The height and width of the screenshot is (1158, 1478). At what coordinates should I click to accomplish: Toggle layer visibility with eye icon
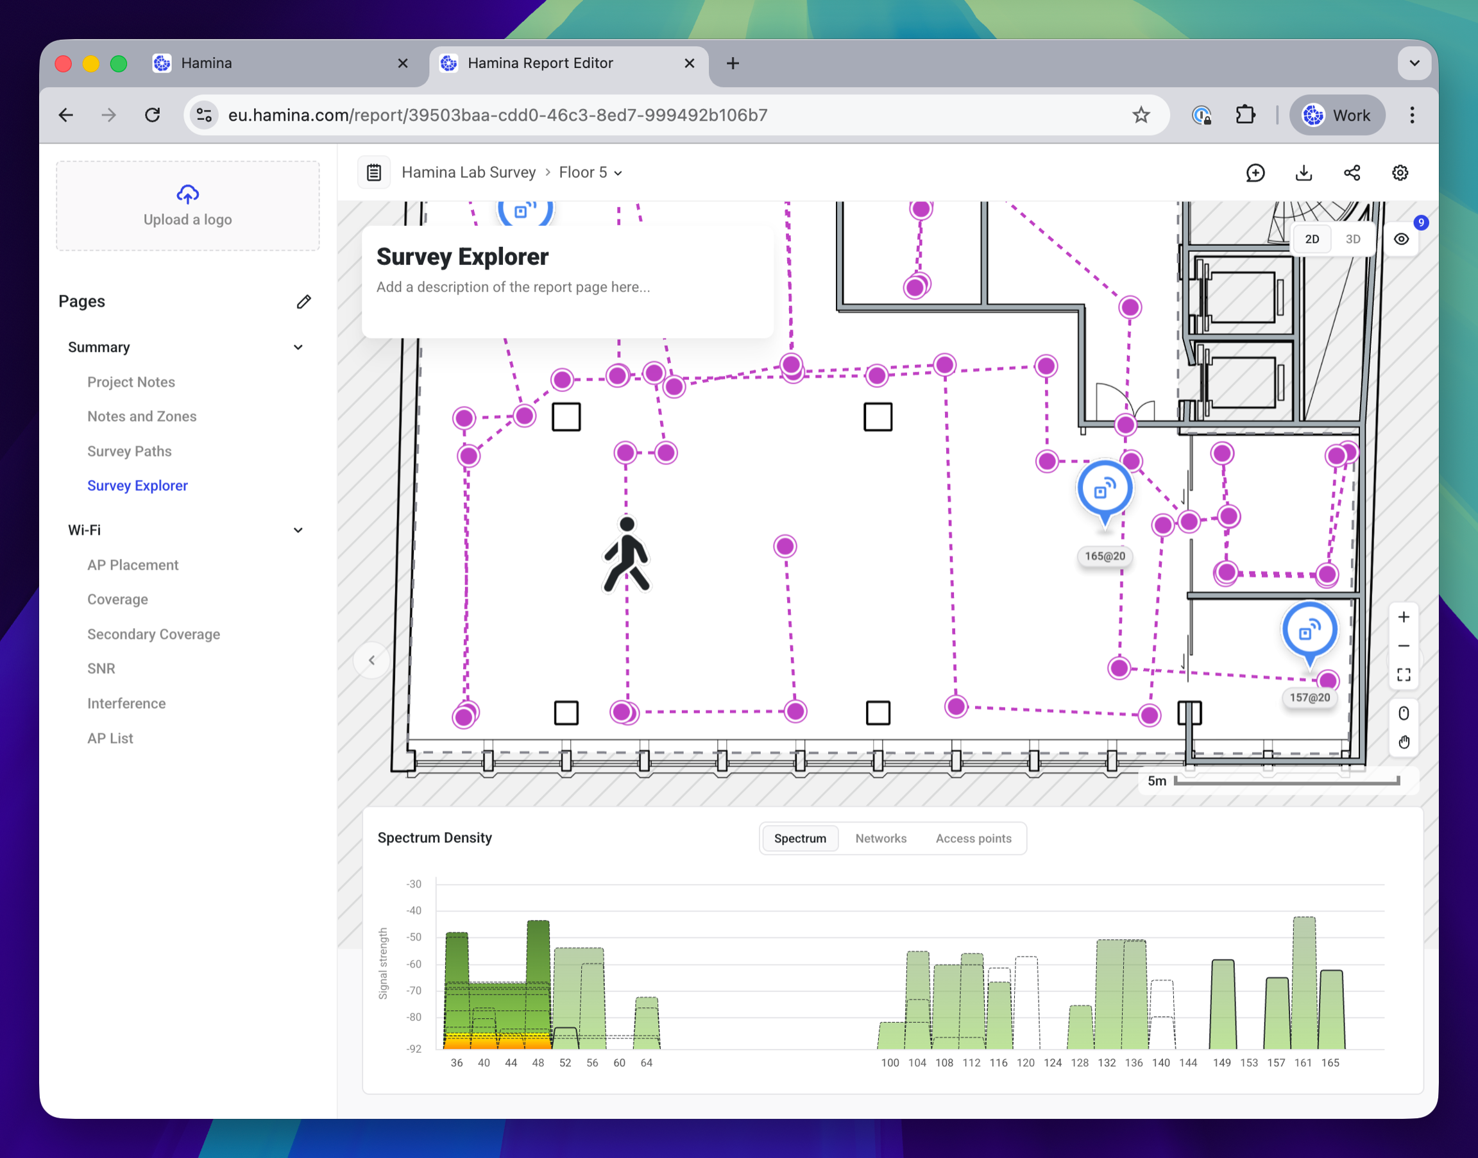click(1402, 239)
